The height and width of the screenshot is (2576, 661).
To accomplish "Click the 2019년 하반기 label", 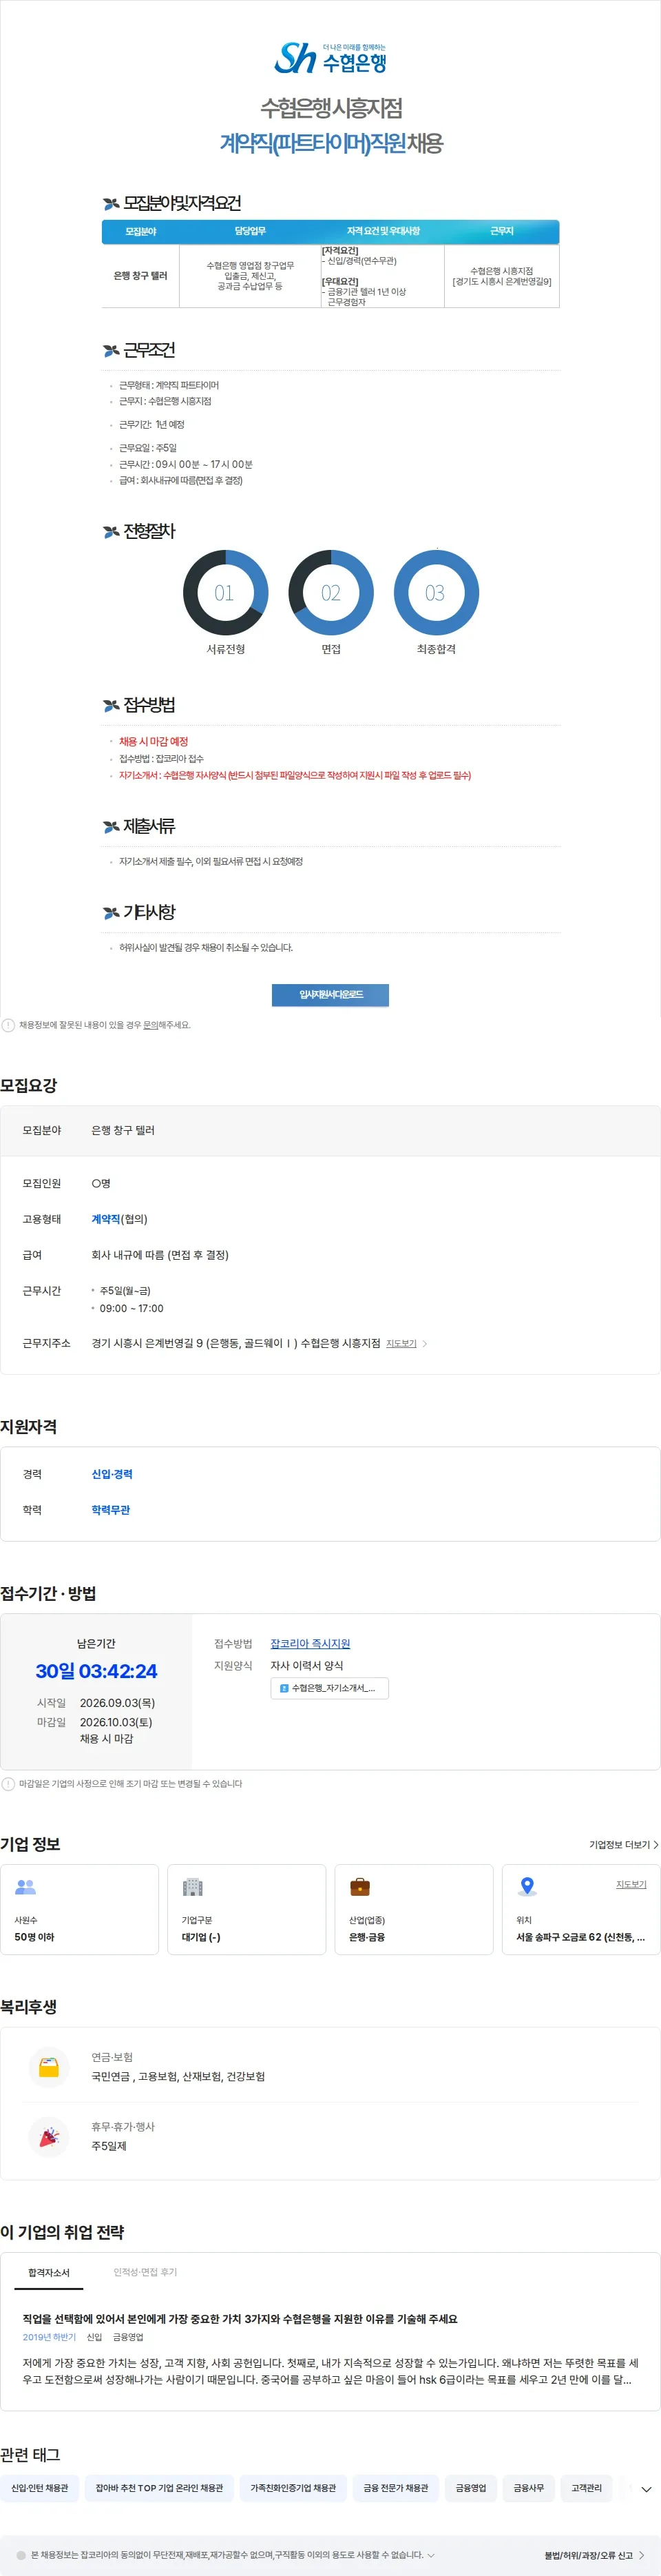I will pos(49,2337).
